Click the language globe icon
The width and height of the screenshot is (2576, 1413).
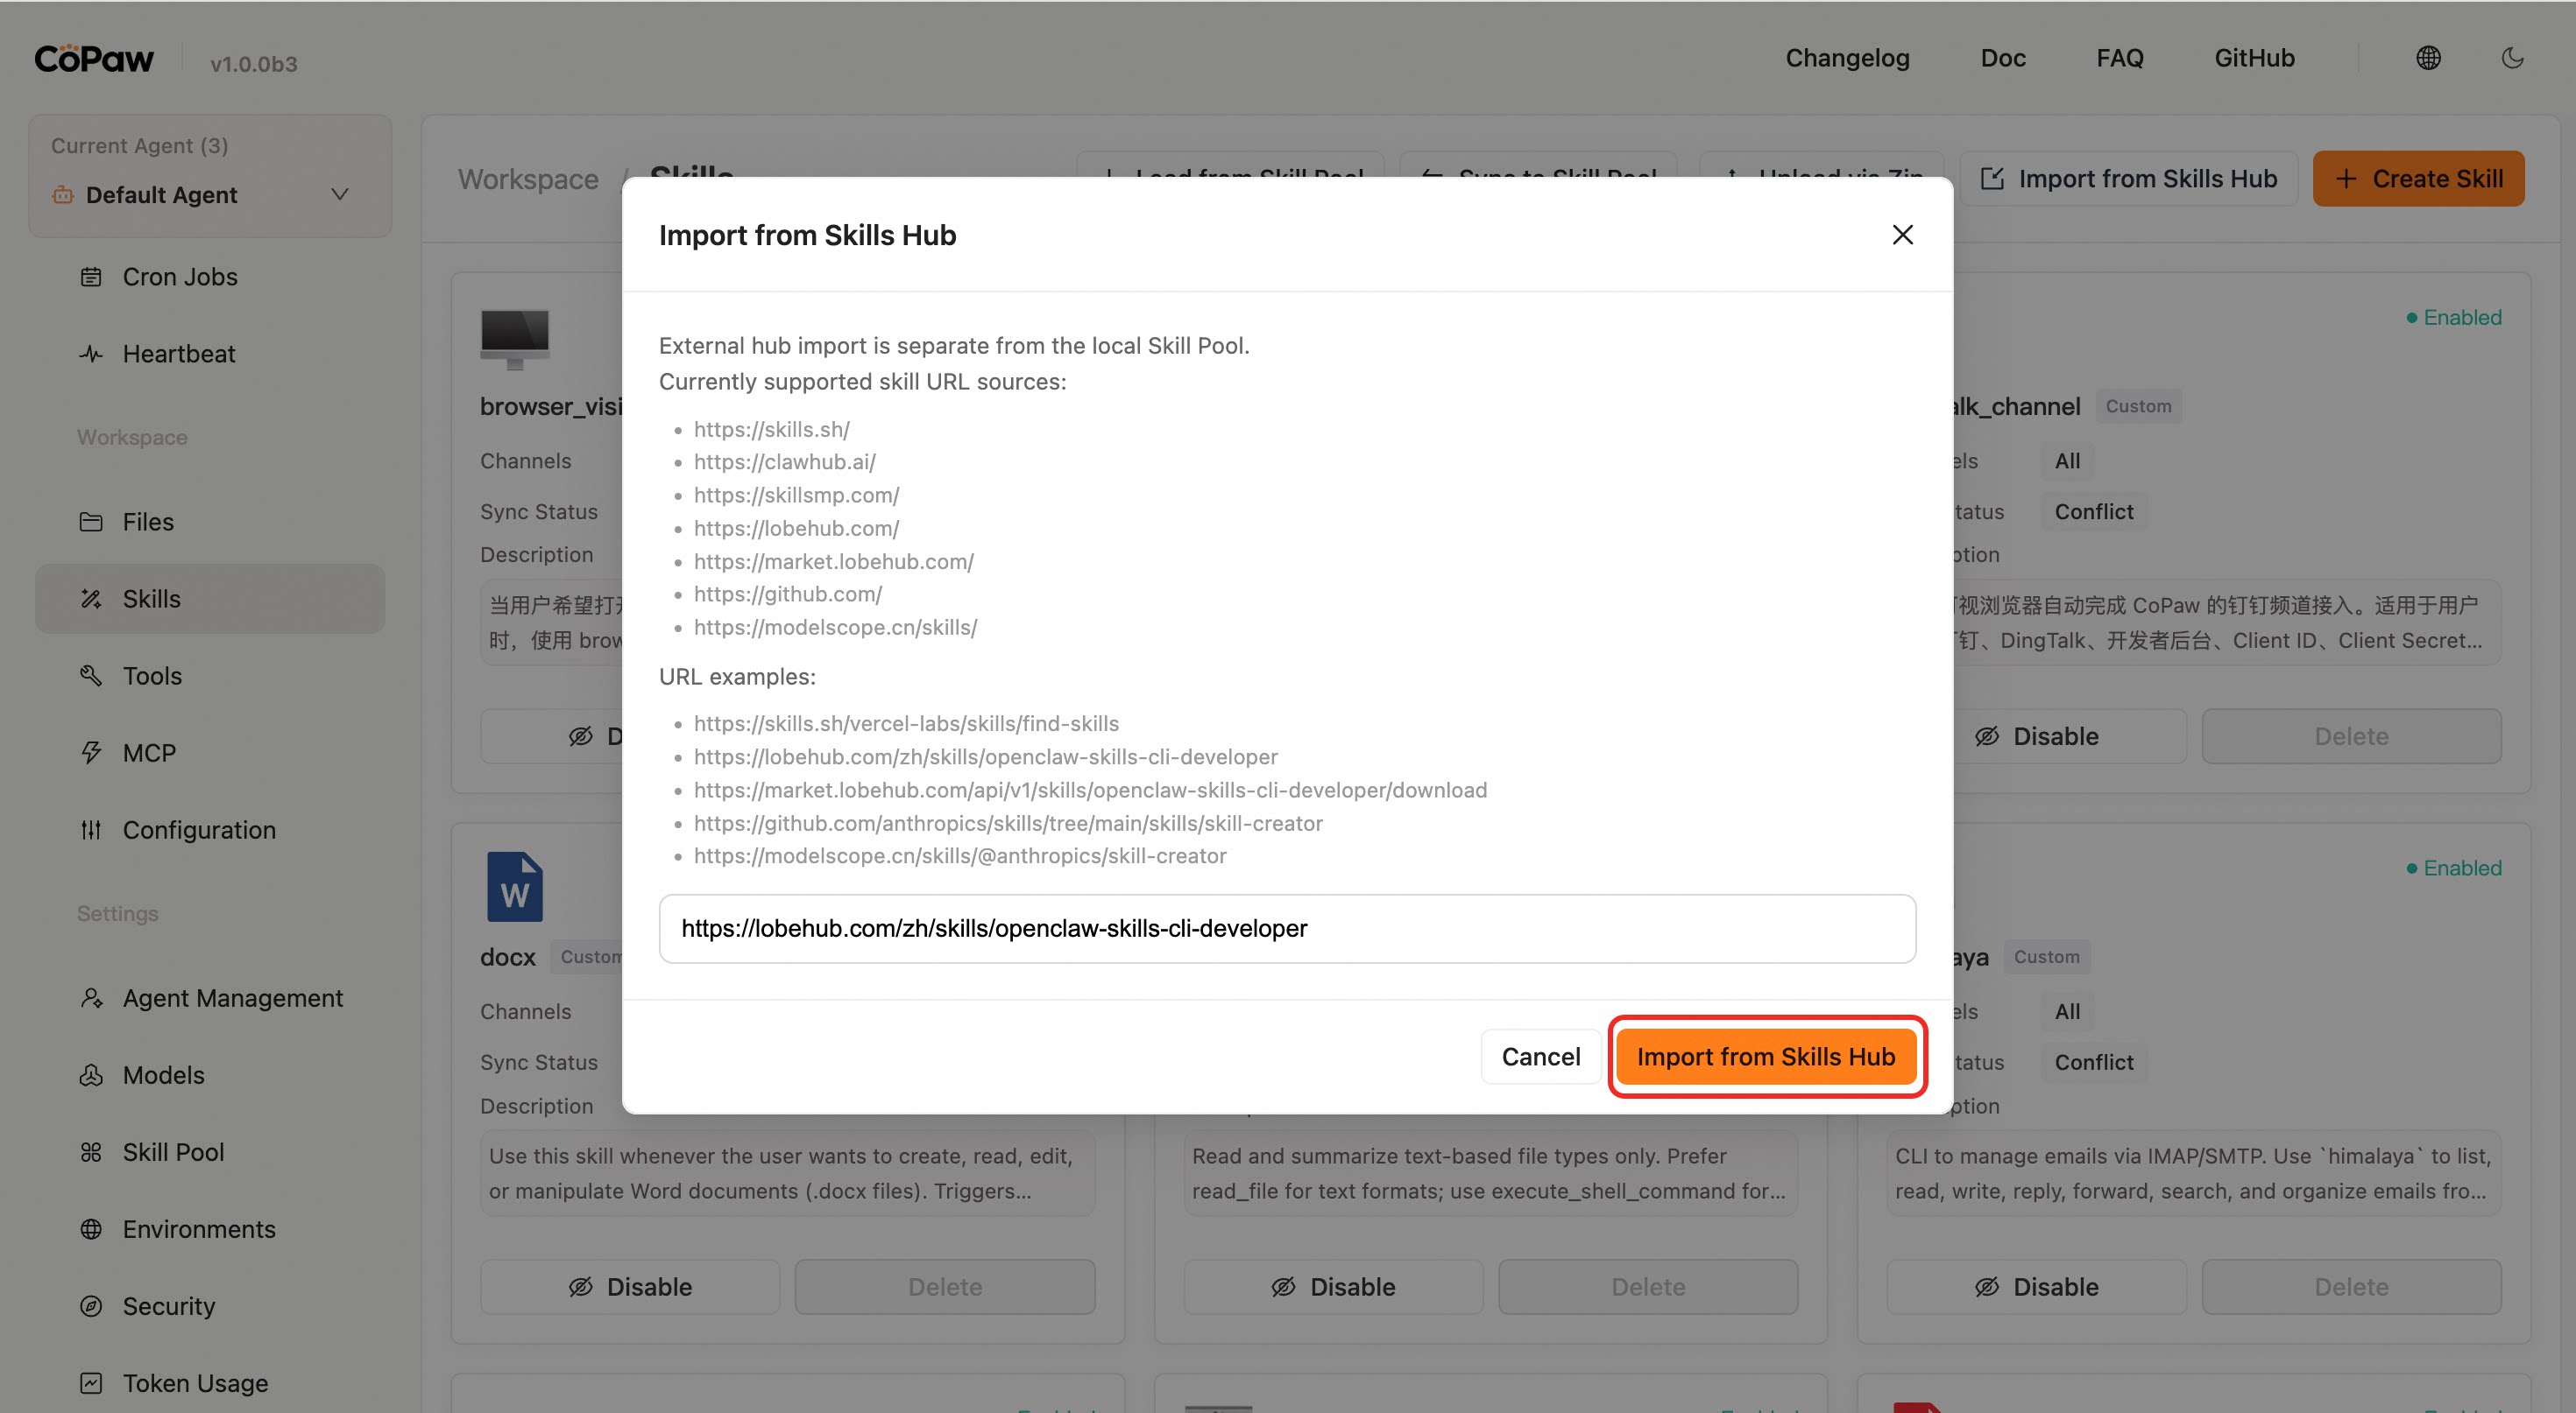coord(2427,58)
